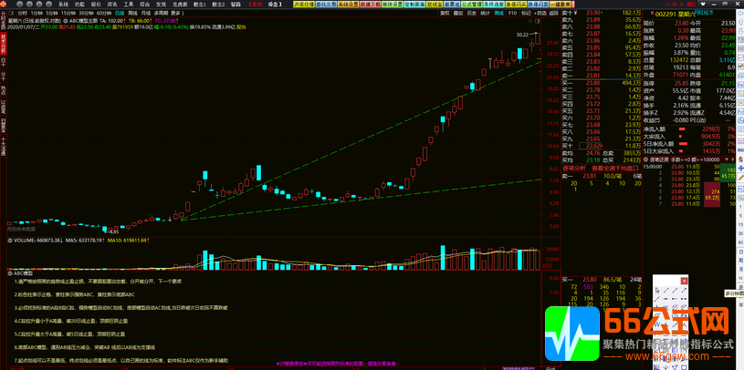Toggle 复权 price adjustment on chart
This screenshot has height=370, width=744.
coord(445,15)
